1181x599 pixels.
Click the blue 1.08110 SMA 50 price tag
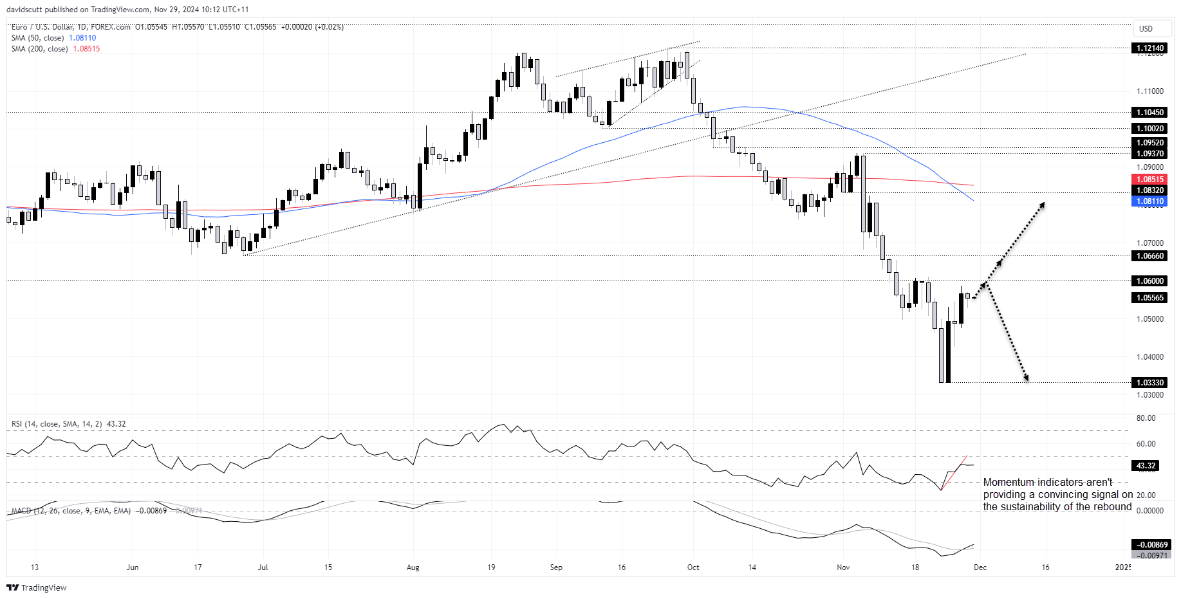pos(1149,201)
